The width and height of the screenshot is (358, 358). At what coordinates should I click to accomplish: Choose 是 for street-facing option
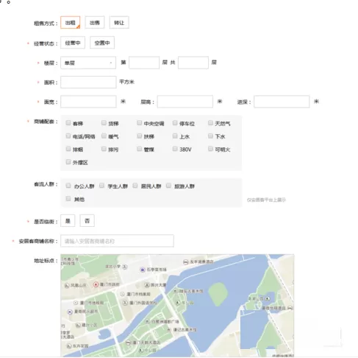pyautogui.click(x=68, y=221)
